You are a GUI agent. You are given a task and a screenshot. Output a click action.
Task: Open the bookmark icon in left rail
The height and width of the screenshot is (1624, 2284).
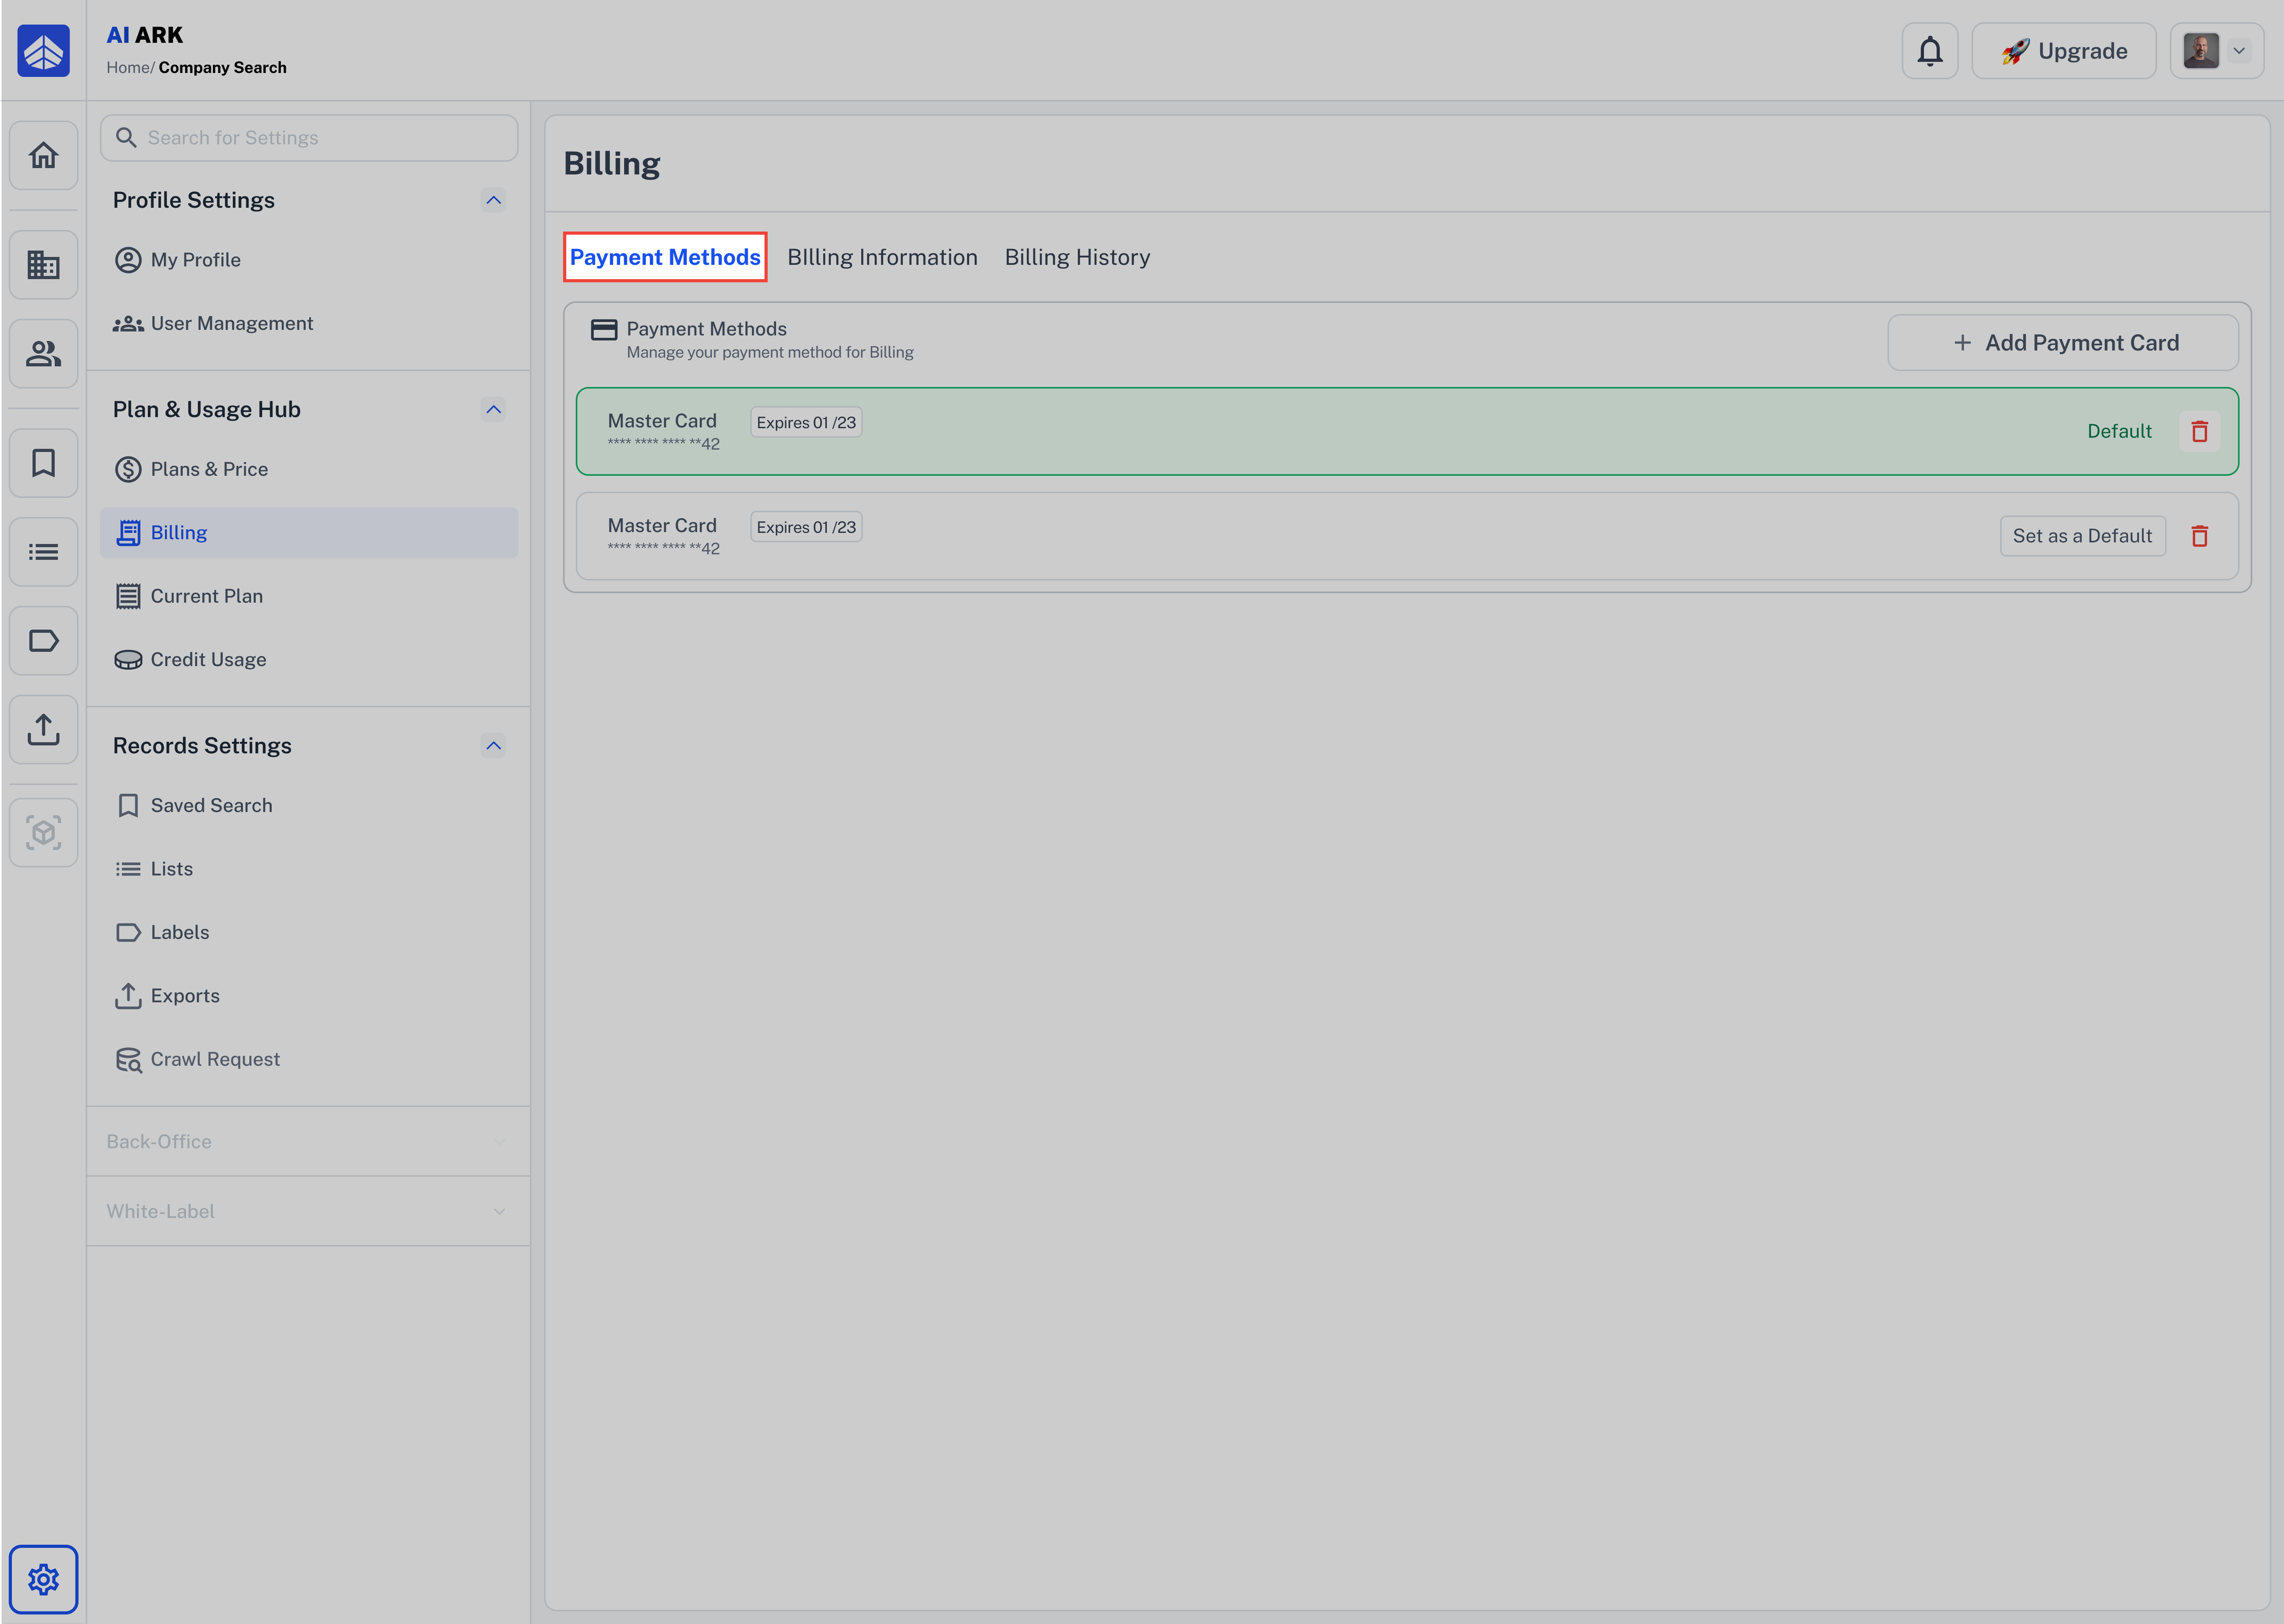[43, 463]
